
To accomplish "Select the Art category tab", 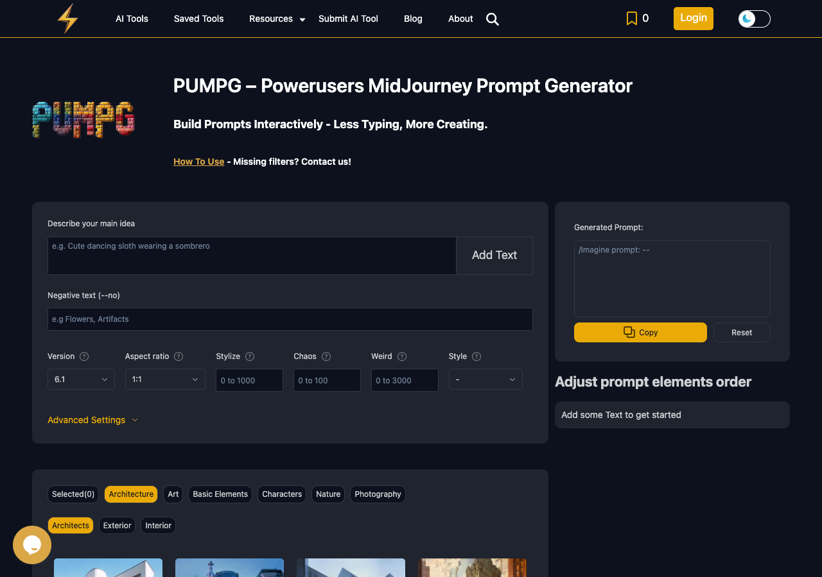I will 173,494.
